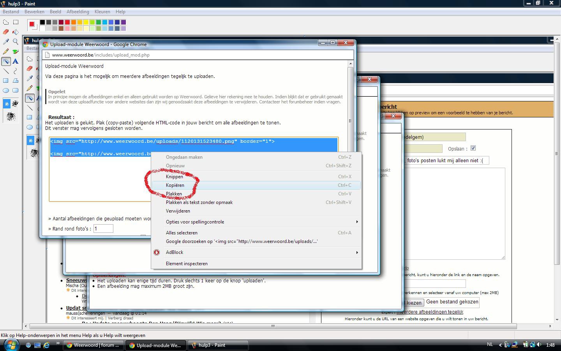Open the Beeld menu
The width and height of the screenshot is (561, 351).
(55, 12)
